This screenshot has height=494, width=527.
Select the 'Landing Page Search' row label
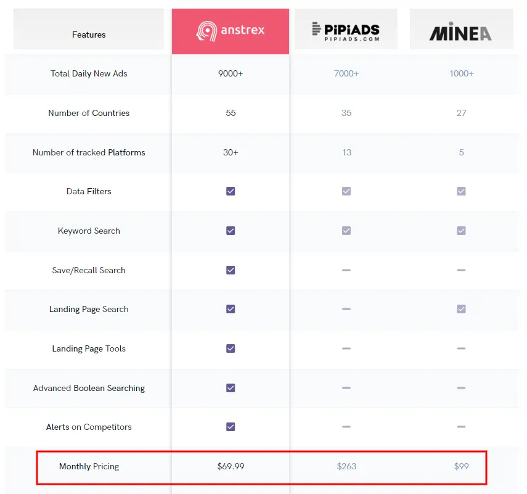click(89, 310)
